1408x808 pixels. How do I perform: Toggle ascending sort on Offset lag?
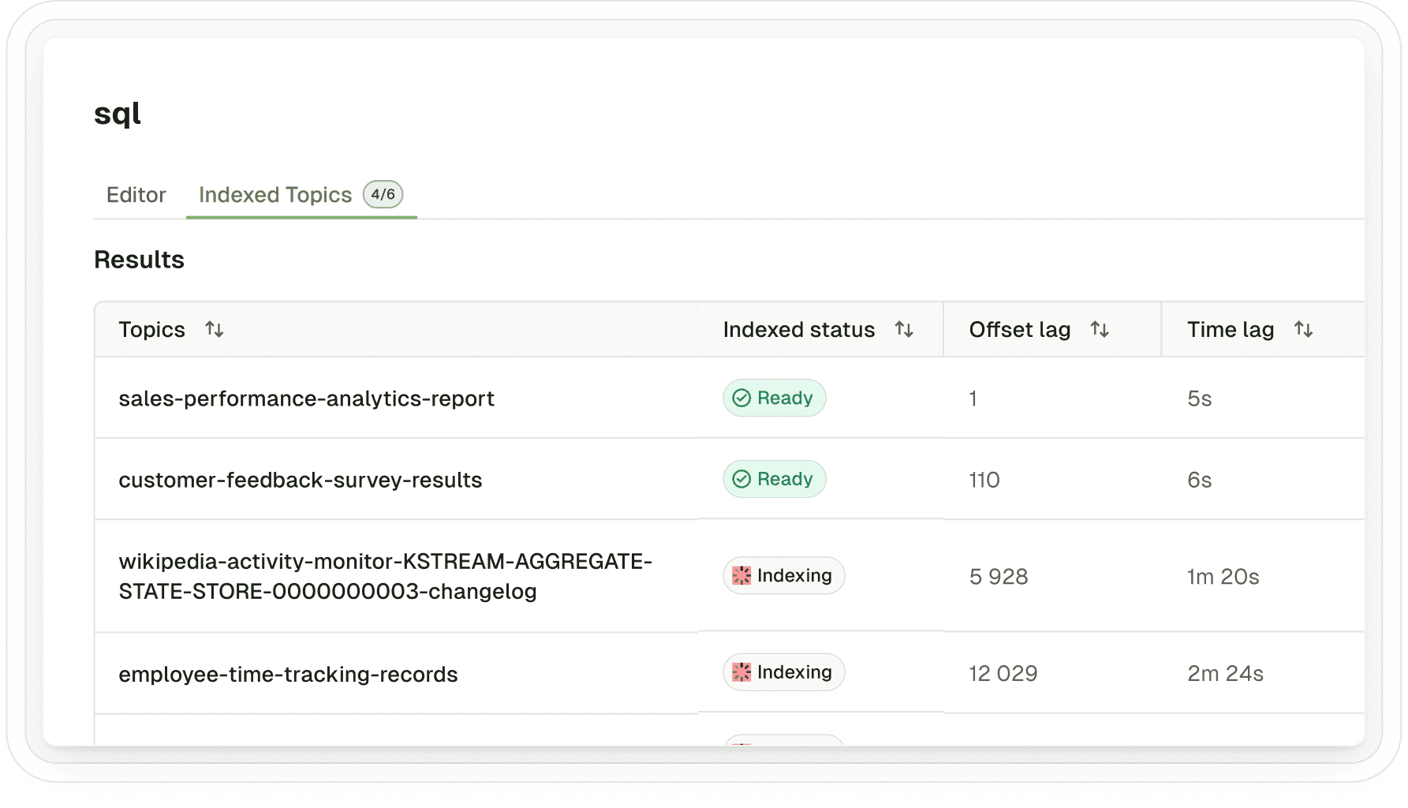point(1101,330)
